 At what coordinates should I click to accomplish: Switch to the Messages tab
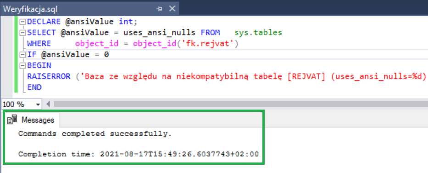32,120
